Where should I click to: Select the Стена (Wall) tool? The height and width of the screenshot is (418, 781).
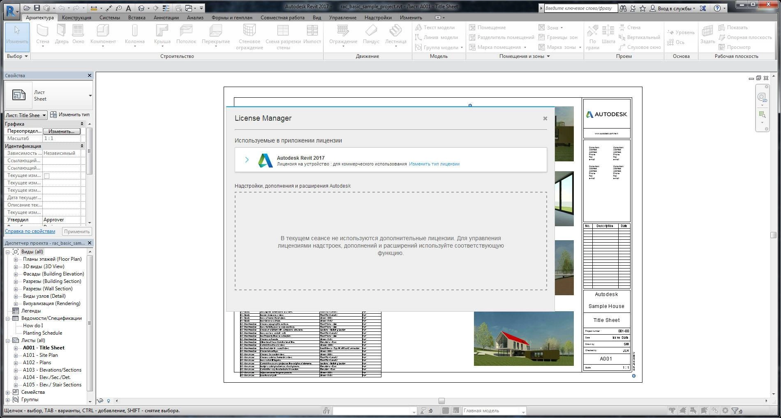(x=42, y=35)
